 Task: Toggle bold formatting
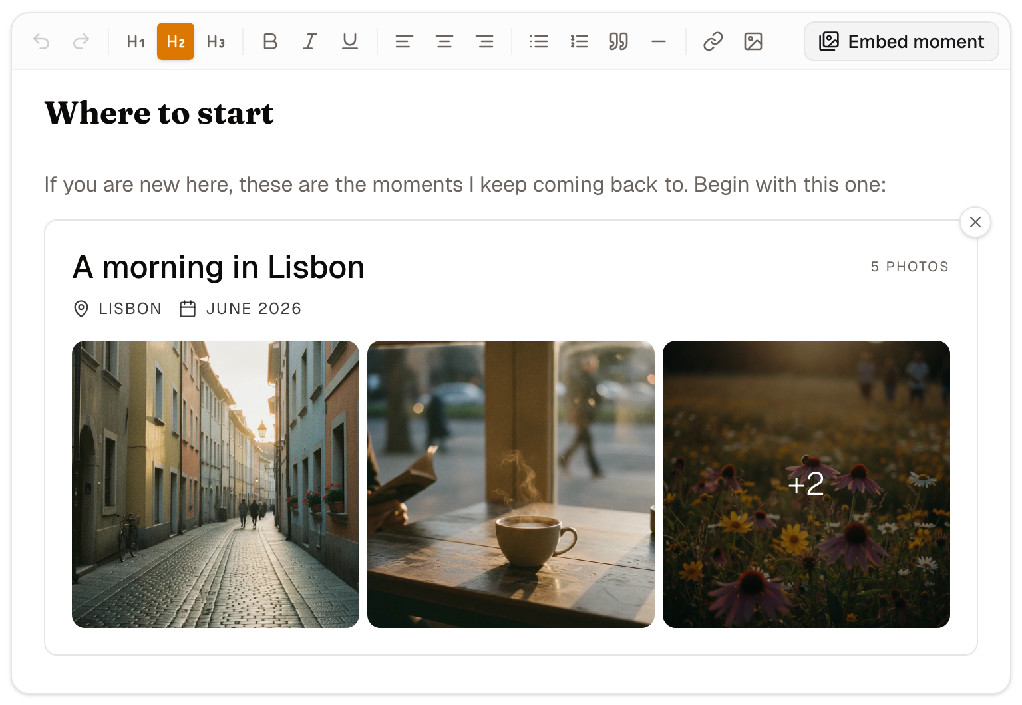coord(270,41)
